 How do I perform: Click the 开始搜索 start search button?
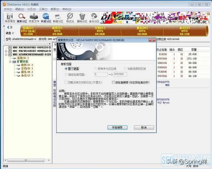pos(117,127)
